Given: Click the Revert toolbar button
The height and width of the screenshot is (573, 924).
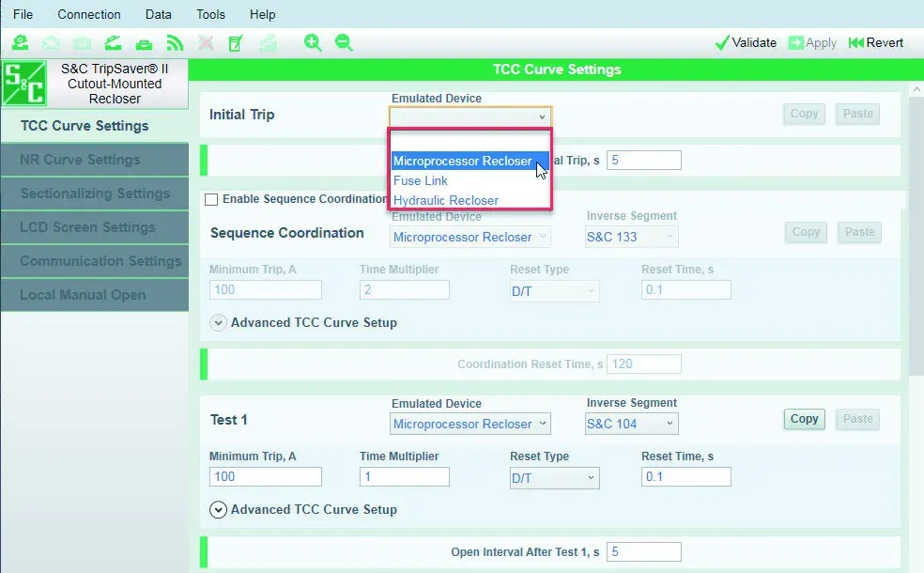Looking at the screenshot, I should click(x=876, y=42).
